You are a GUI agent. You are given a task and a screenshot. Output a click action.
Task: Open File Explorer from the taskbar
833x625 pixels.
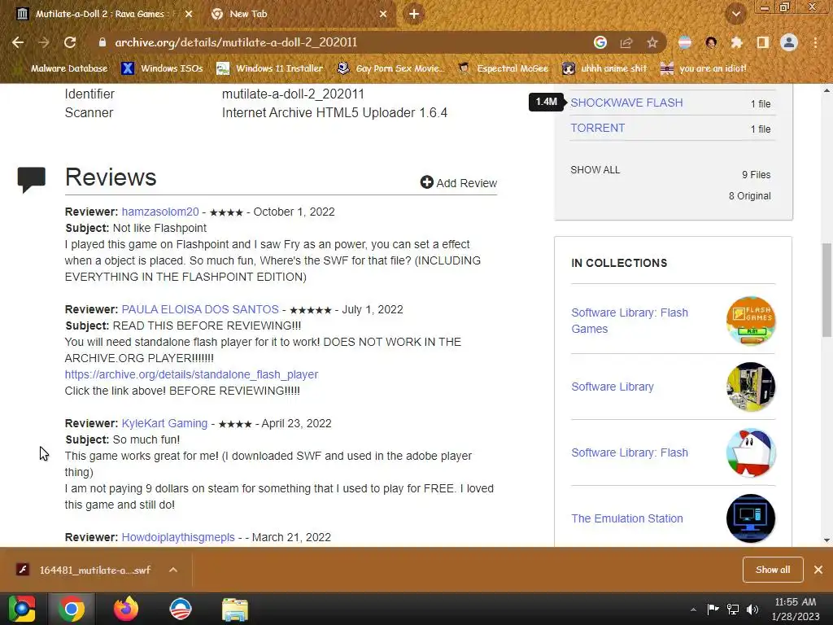(x=235, y=609)
